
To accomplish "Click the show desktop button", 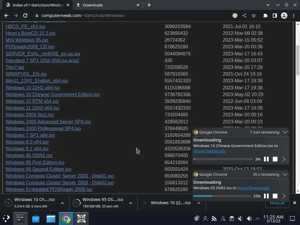I will click(x=292, y=219).
